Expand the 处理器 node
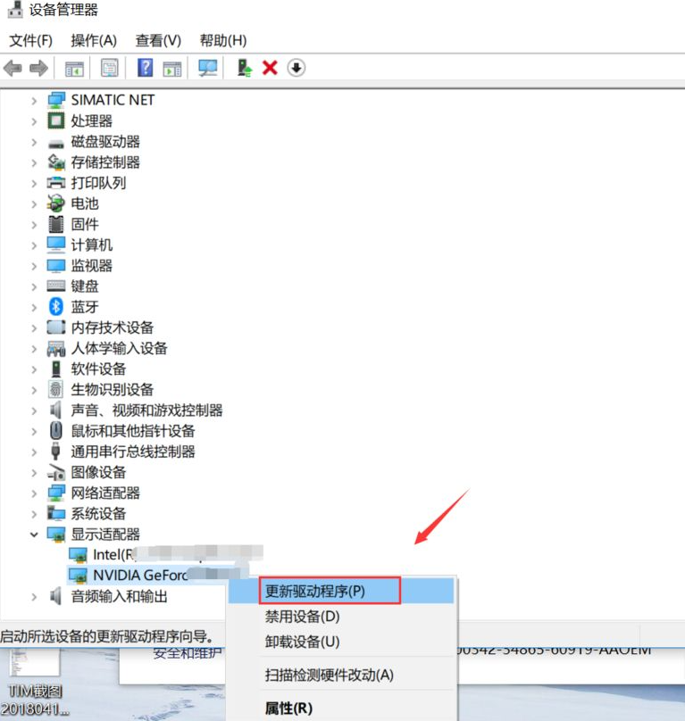The width and height of the screenshot is (685, 721). pyautogui.click(x=34, y=120)
